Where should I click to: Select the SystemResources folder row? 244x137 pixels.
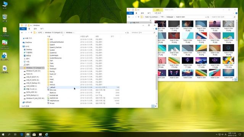83,58
